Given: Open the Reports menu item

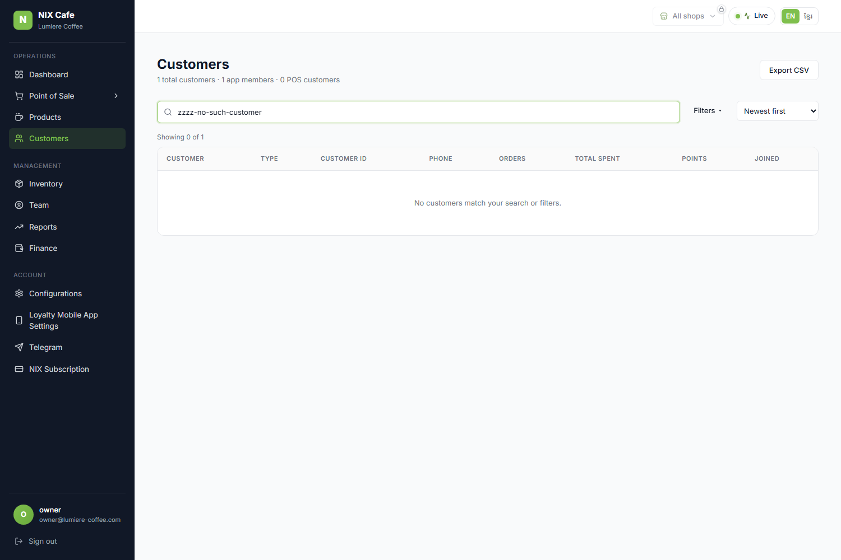Looking at the screenshot, I should (x=67, y=227).
